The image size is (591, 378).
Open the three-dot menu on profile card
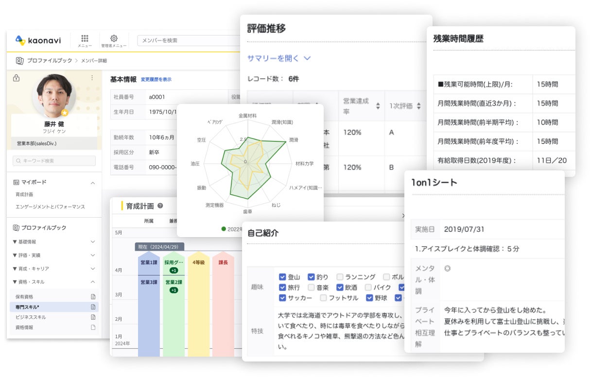(92, 78)
